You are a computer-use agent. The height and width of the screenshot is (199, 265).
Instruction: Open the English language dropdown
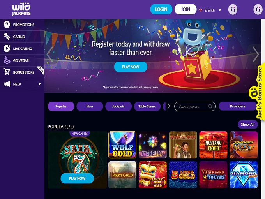click(210, 10)
